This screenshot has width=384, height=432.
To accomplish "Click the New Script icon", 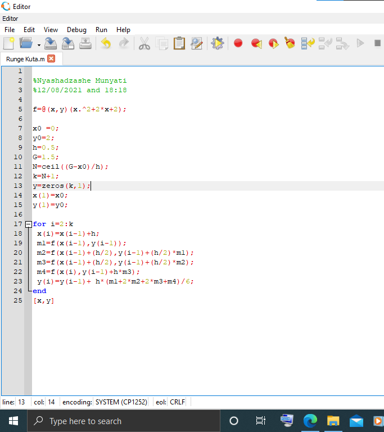I will pyautogui.click(x=8, y=43).
